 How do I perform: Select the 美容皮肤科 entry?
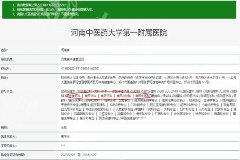point(124,96)
